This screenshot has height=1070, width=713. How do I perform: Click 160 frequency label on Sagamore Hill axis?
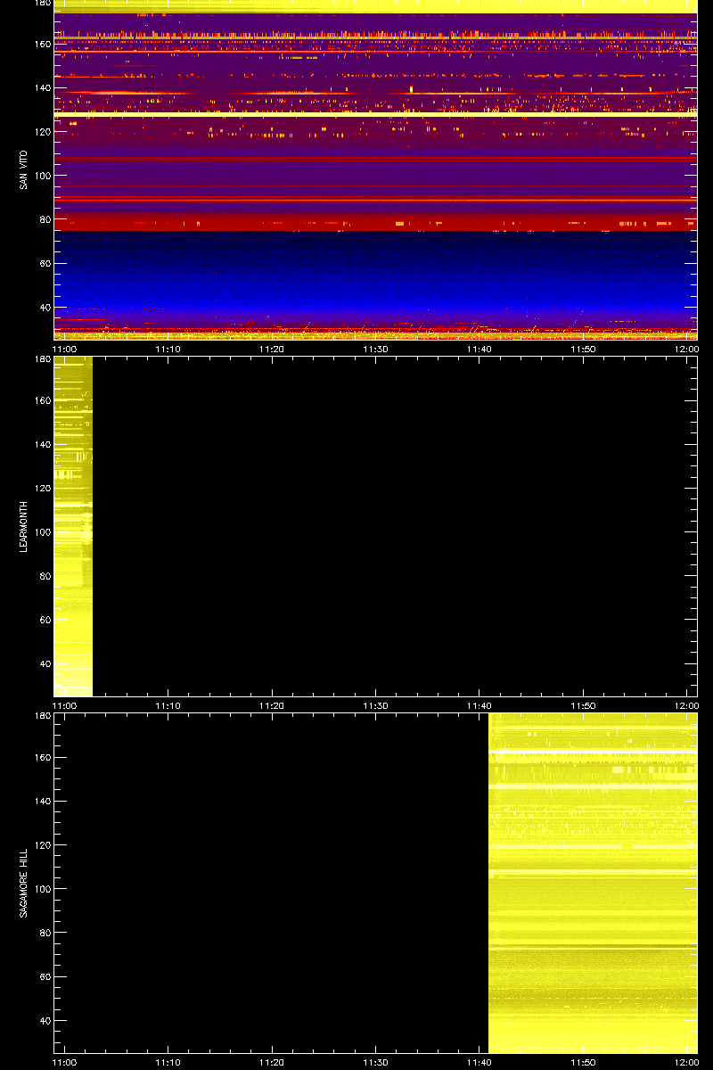(42, 757)
